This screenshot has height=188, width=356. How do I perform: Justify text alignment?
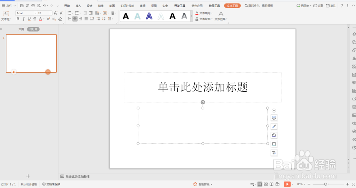[x=86, y=19]
